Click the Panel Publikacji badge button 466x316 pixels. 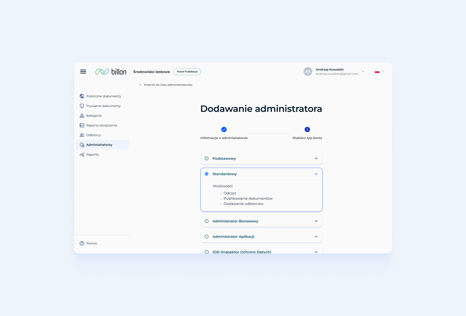pyautogui.click(x=187, y=72)
